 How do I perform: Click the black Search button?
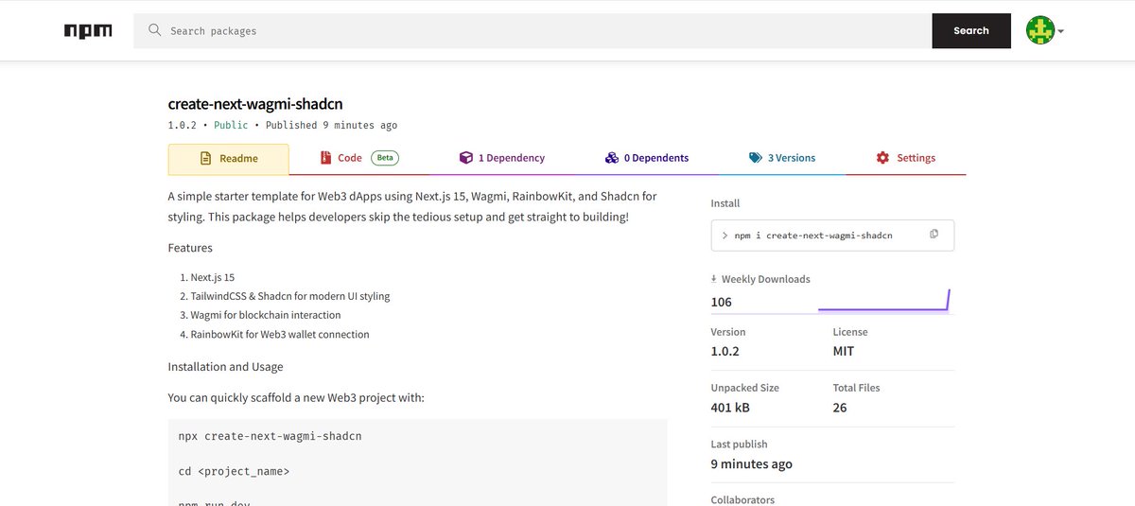coord(971,31)
